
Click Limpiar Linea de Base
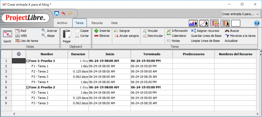pos(205,41)
